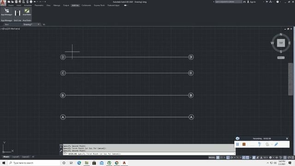Expand the ribbon display options dropdown
The height and width of the screenshot is (166, 295).
[x=127, y=6]
